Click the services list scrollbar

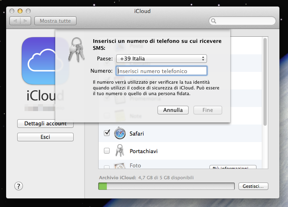point(265,82)
